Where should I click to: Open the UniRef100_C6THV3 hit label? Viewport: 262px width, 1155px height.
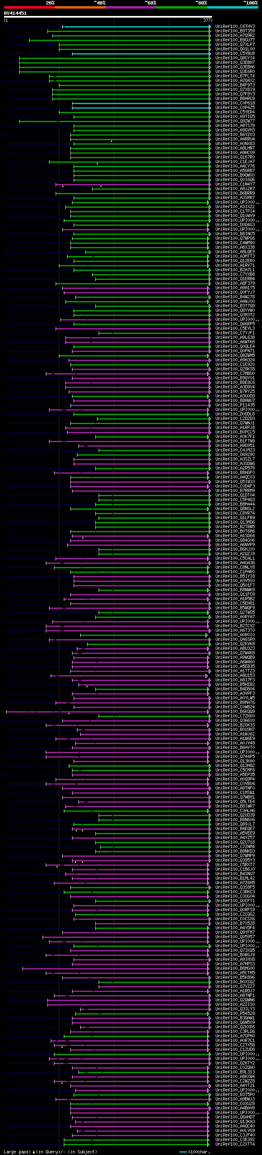(x=235, y=27)
